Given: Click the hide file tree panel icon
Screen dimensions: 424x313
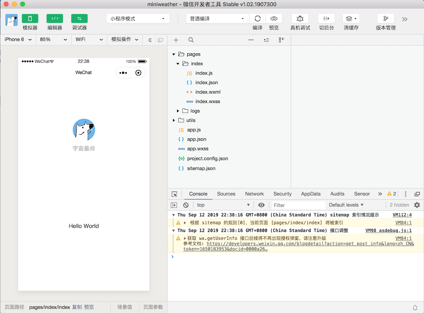Looking at the screenshot, I should click(281, 40).
